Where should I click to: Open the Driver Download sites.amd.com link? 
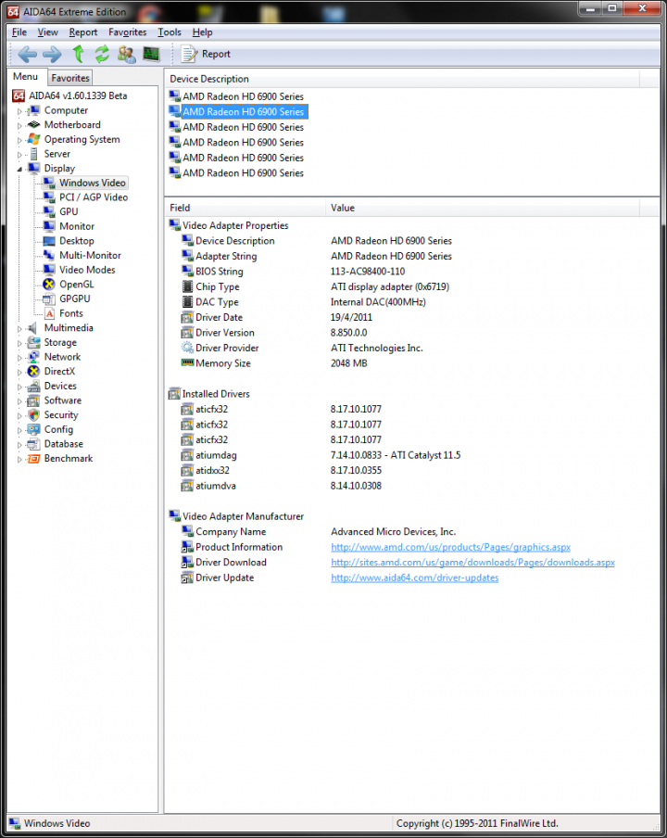tap(472, 563)
